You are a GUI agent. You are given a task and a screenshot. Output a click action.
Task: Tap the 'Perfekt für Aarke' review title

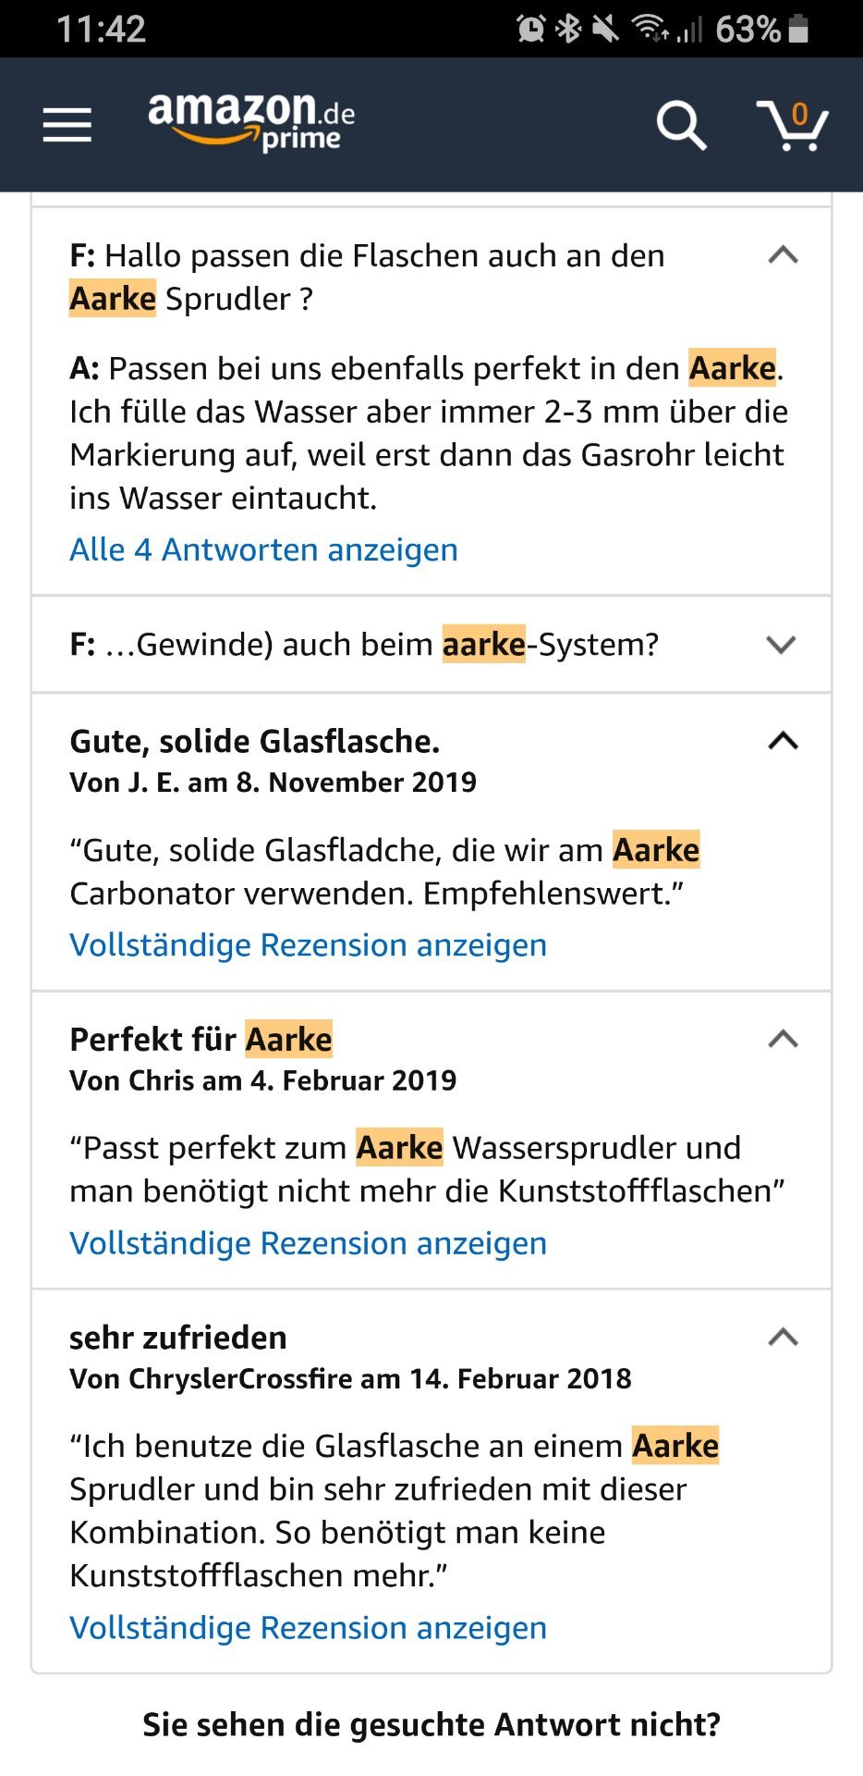[201, 1040]
